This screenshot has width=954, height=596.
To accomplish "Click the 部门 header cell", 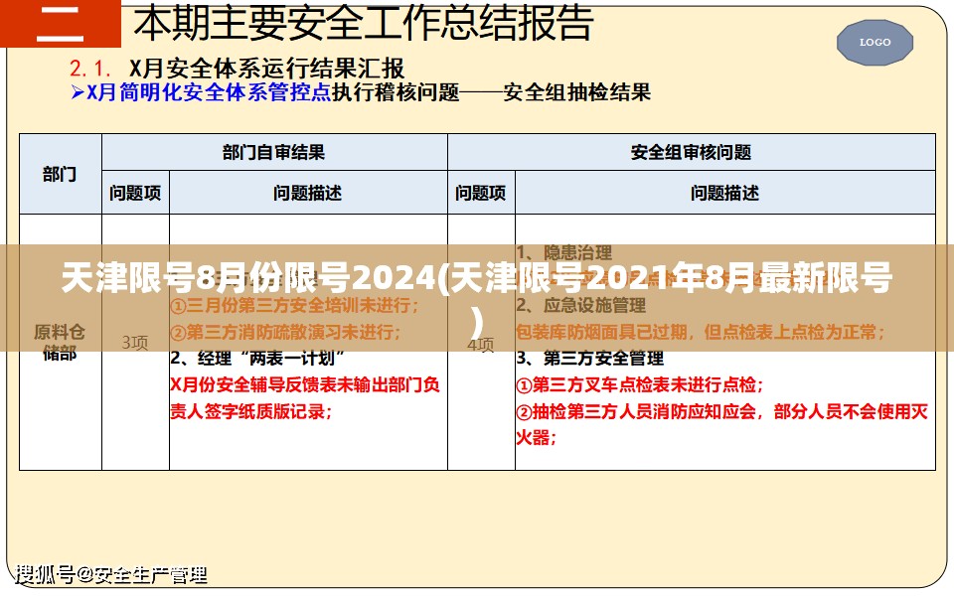I will 61,174.
